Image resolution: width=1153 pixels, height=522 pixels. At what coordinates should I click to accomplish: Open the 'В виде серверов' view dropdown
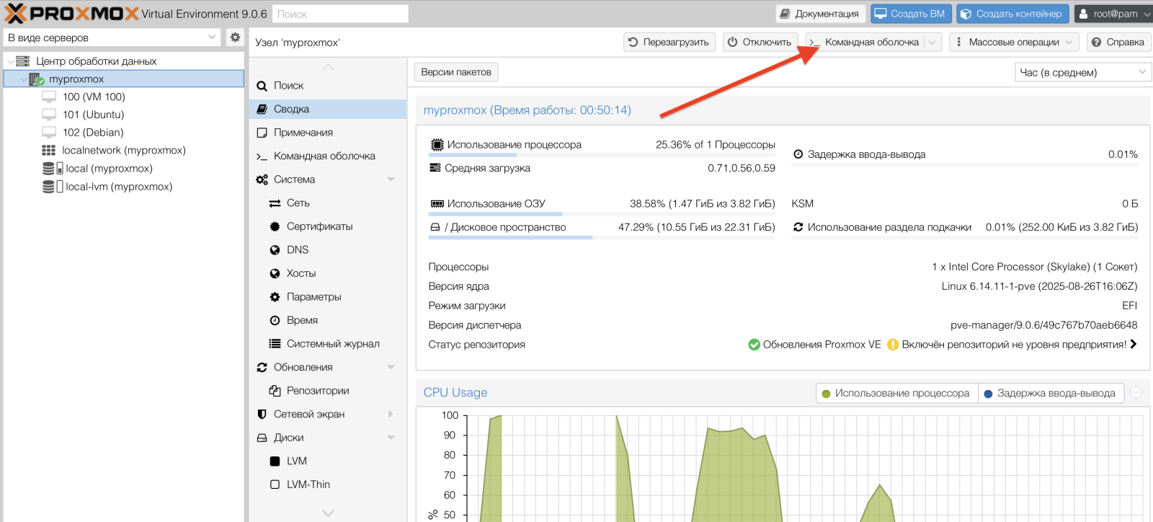(x=112, y=37)
